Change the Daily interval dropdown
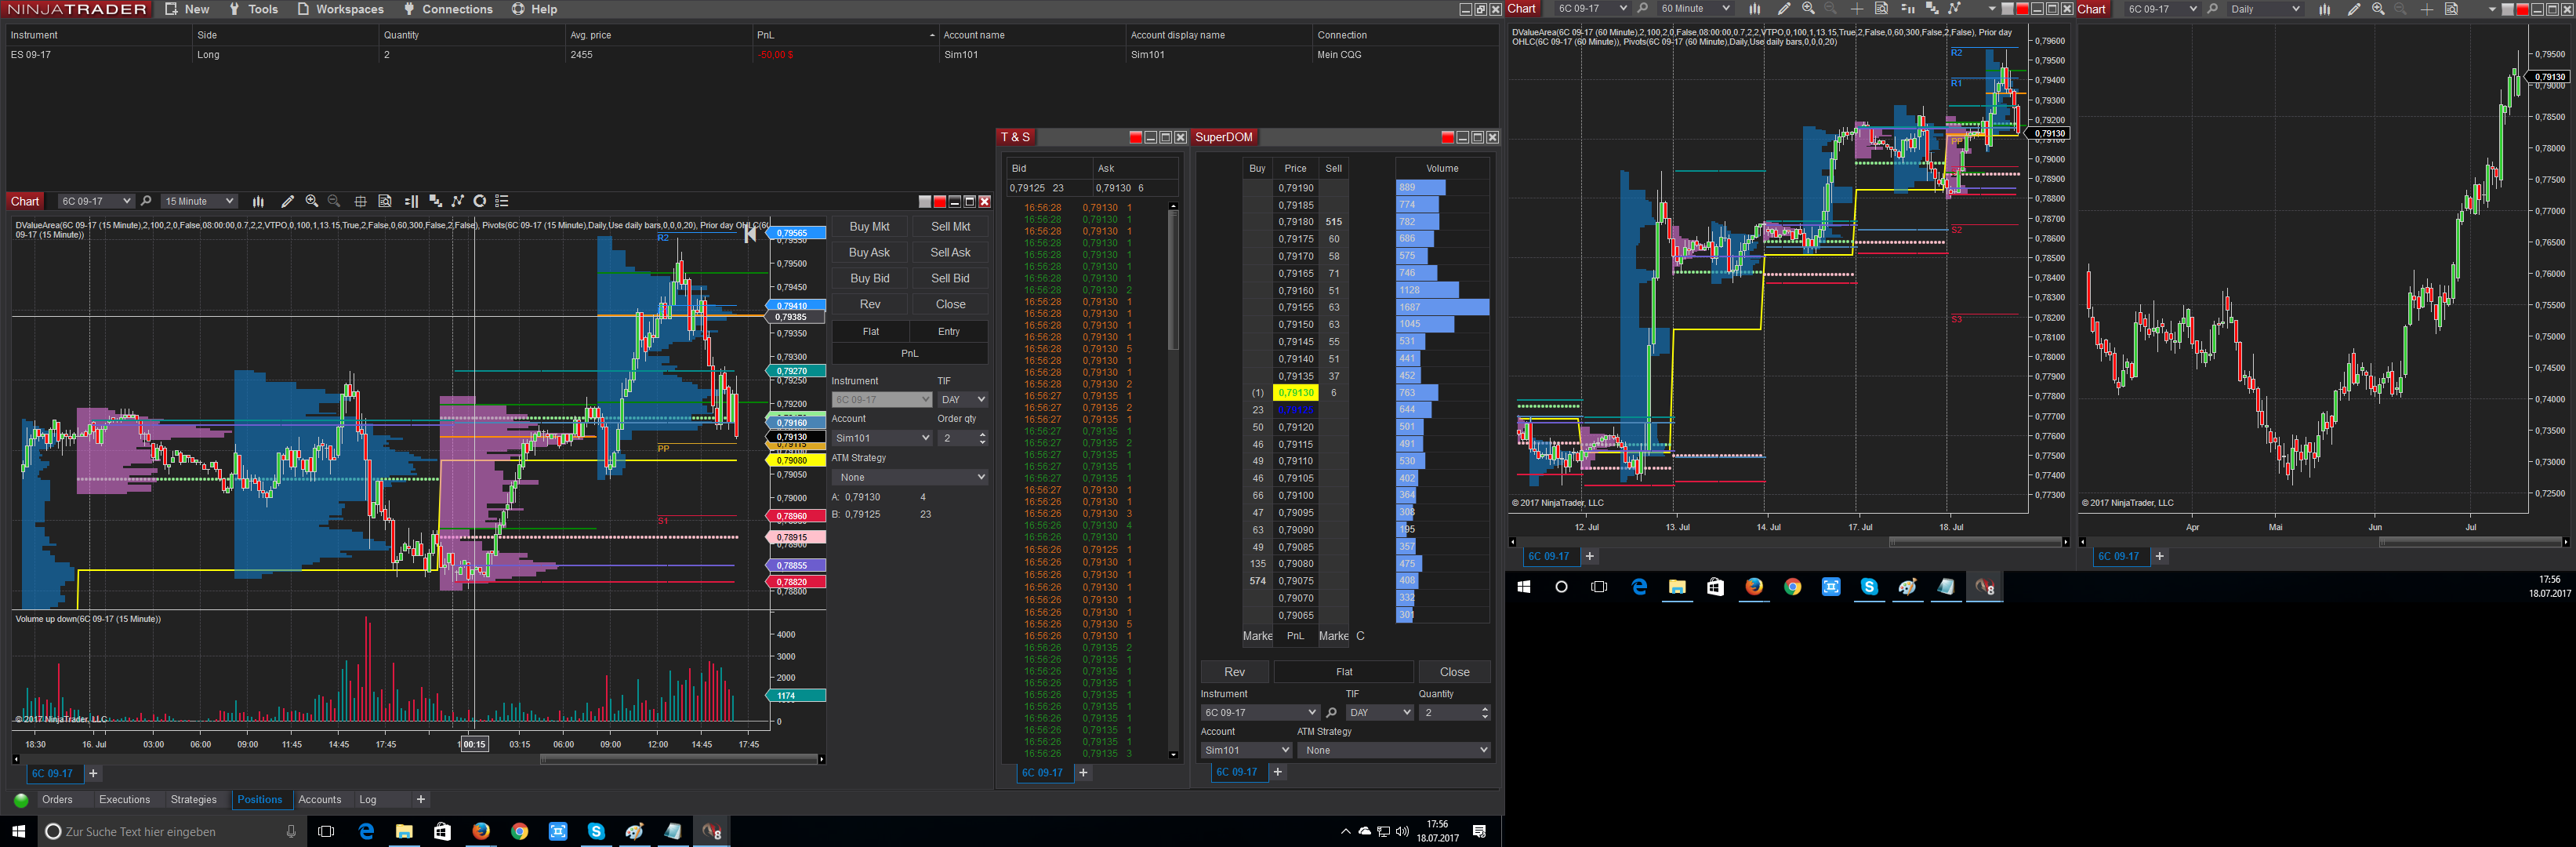The width and height of the screenshot is (2576, 847). 2265,9
